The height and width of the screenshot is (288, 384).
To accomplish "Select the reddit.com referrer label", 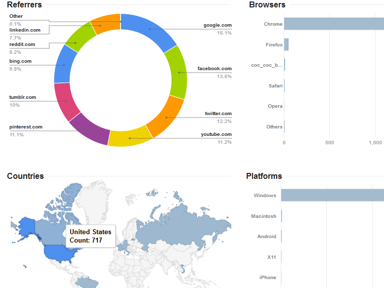I will click(22, 44).
